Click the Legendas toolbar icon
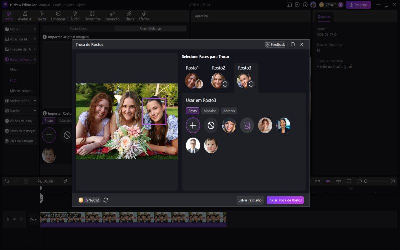The width and height of the screenshot is (400, 250). click(58, 16)
